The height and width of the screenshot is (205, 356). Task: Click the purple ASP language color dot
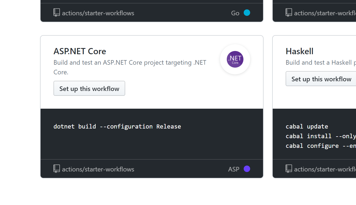[247, 169]
